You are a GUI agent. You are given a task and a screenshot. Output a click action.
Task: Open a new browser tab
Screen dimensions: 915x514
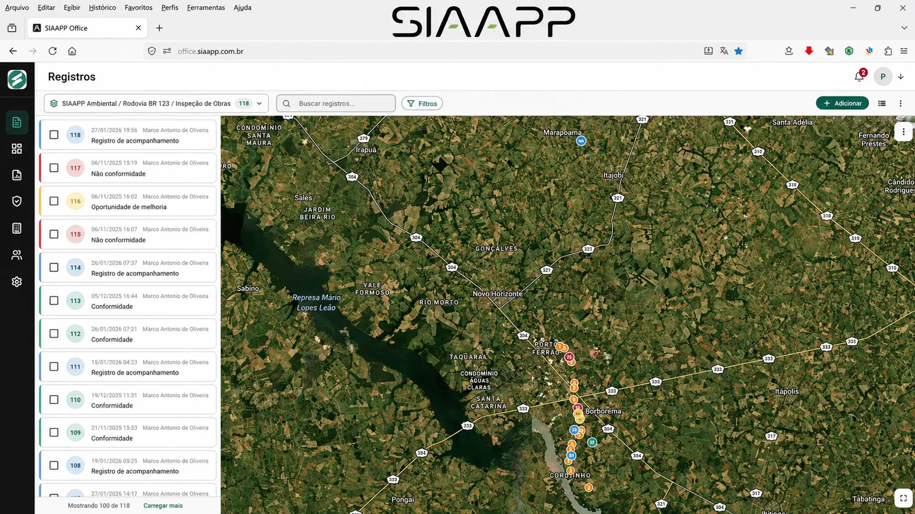(x=159, y=28)
